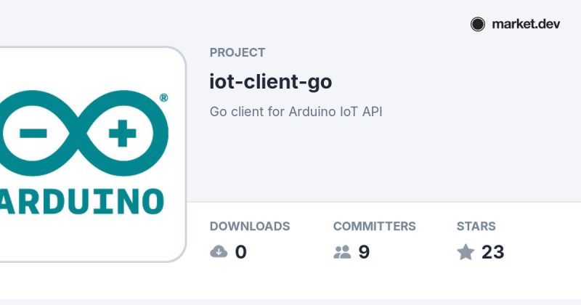Open the market.dev brand text
The width and height of the screenshot is (581, 305).
[x=526, y=24]
